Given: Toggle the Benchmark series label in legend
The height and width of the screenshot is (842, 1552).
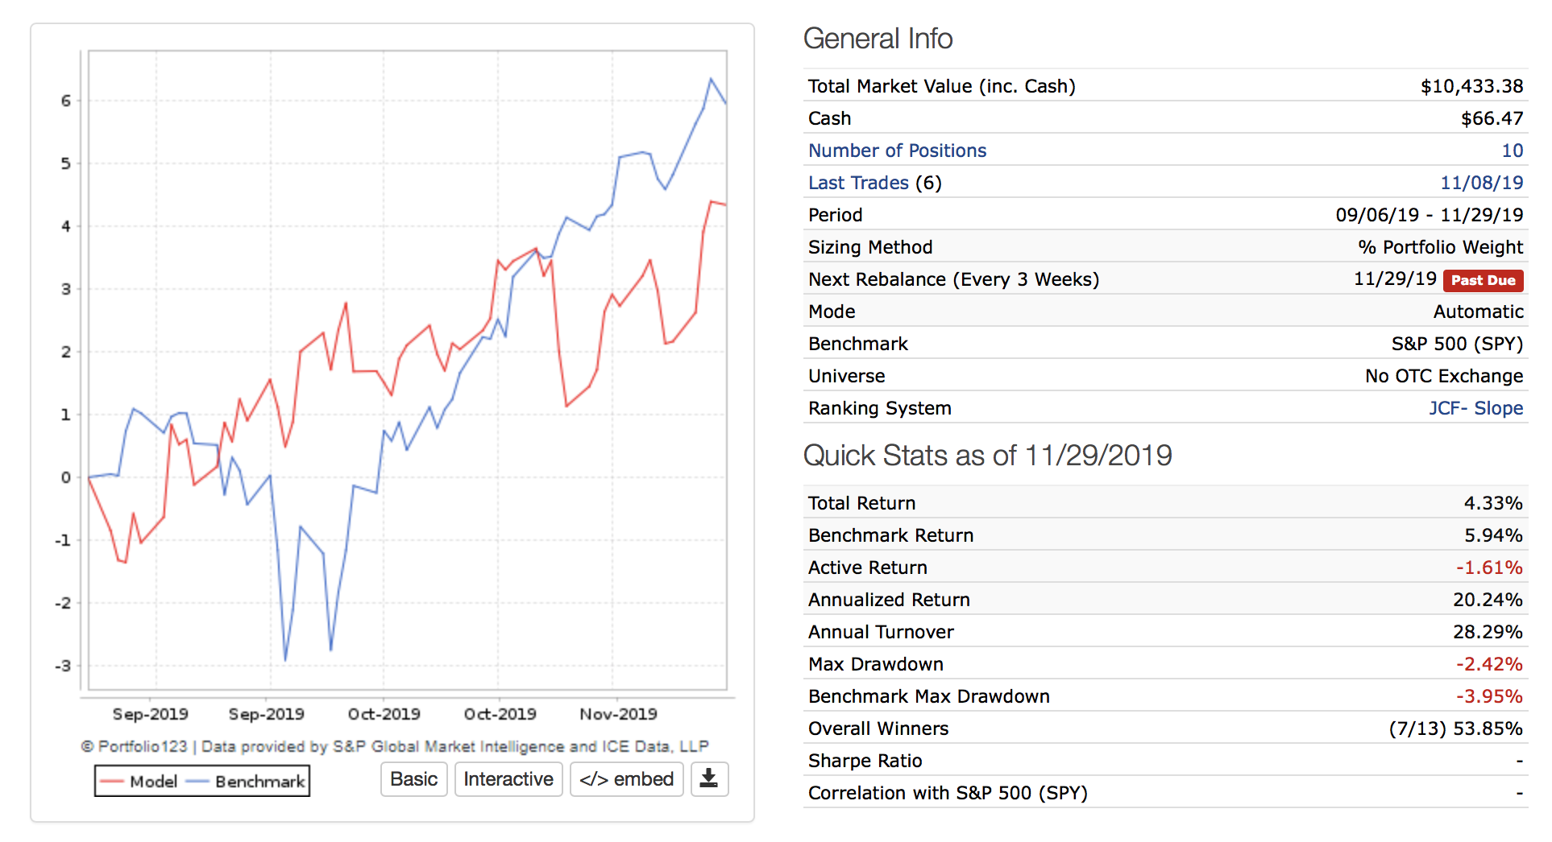Looking at the screenshot, I should coord(259,782).
